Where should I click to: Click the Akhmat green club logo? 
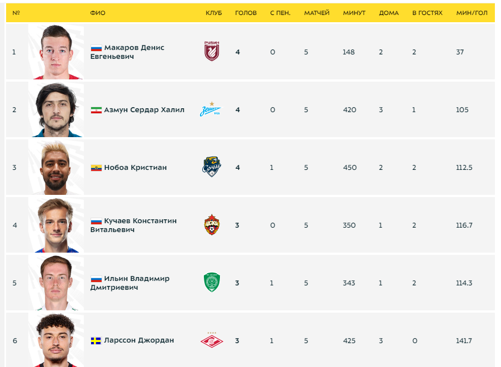point(212,283)
